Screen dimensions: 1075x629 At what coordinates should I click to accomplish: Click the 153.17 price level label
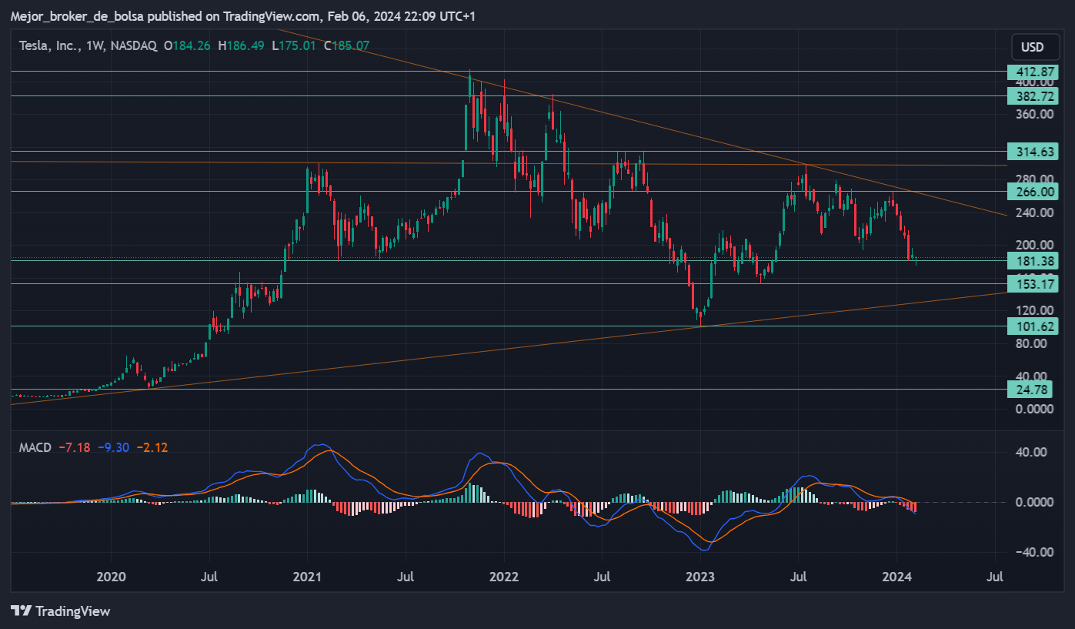[1033, 284]
